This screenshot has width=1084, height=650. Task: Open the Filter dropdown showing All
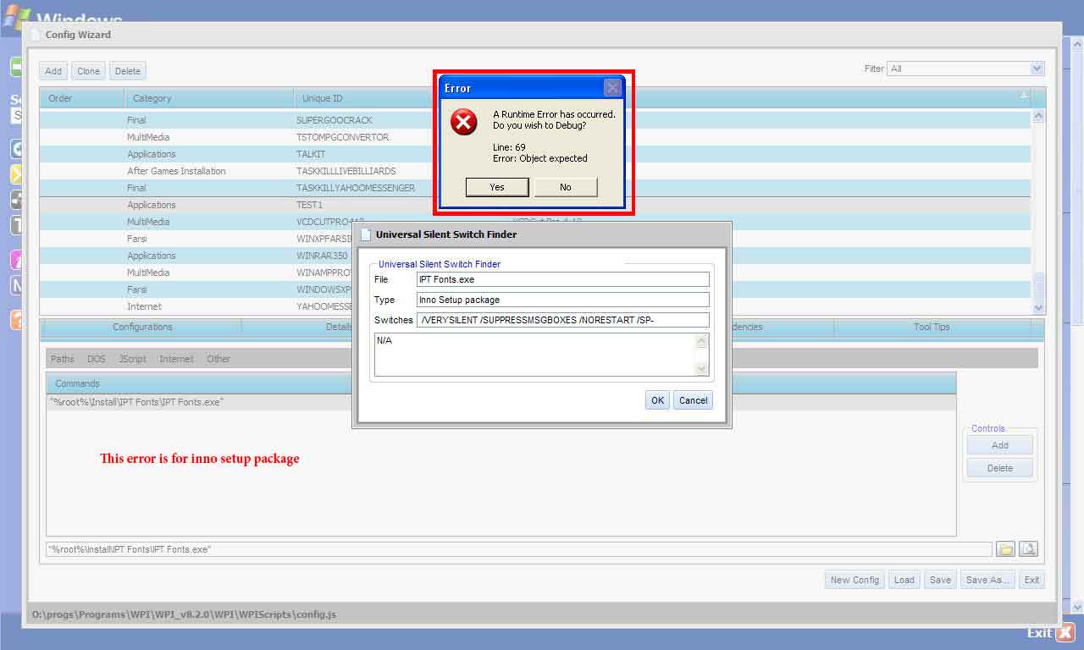tap(965, 69)
